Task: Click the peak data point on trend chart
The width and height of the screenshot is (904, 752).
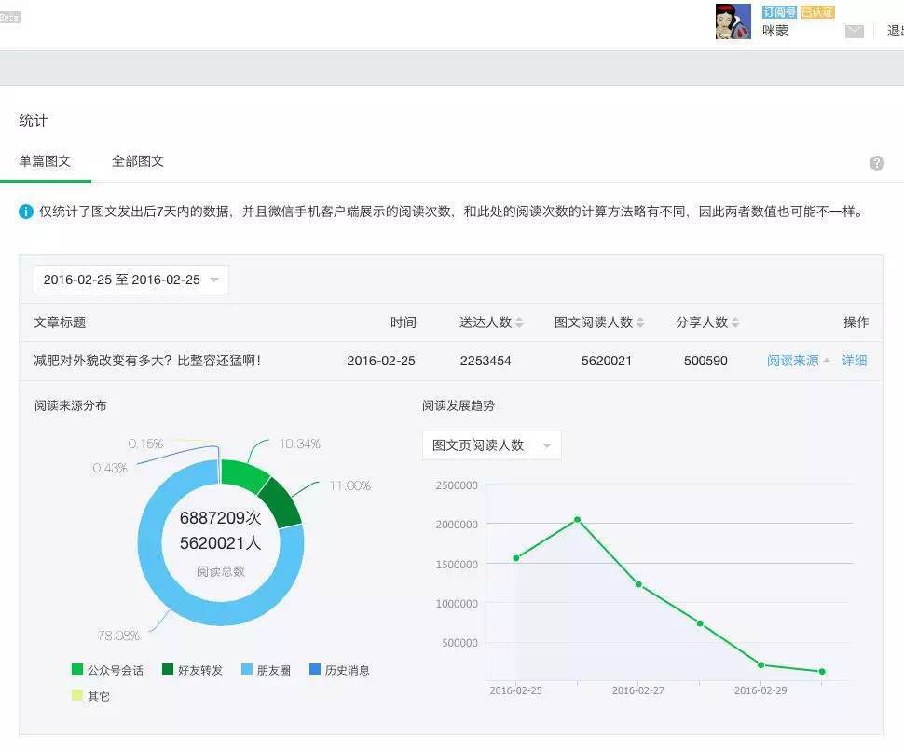Action: pyautogui.click(x=577, y=519)
